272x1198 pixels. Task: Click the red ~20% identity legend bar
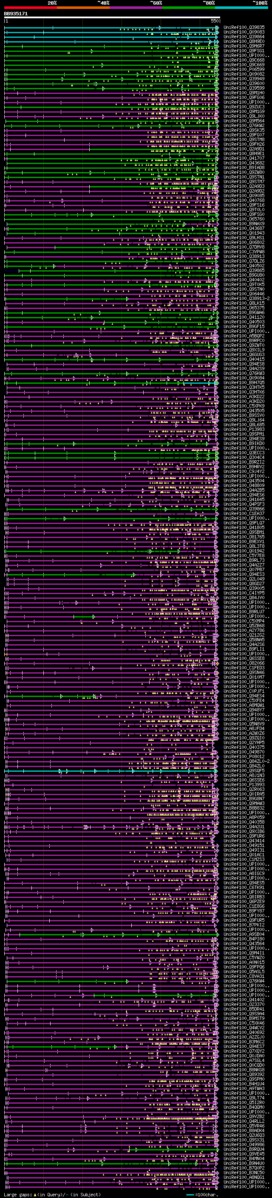coord(30,8)
